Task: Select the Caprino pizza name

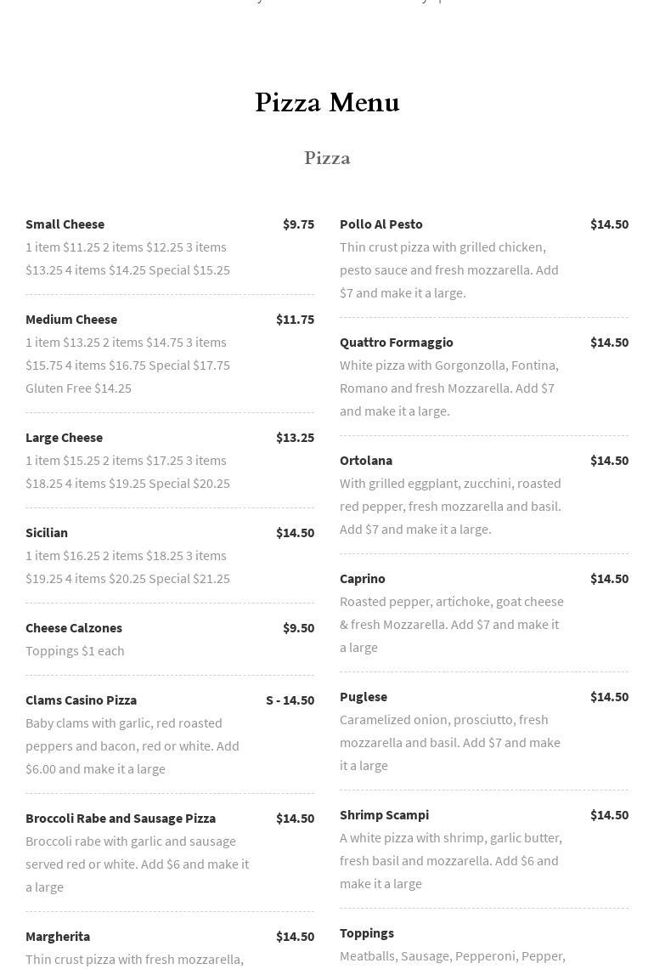Action: pos(363,579)
